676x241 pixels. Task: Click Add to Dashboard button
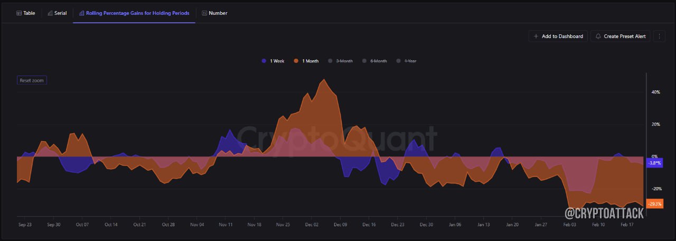(x=558, y=36)
